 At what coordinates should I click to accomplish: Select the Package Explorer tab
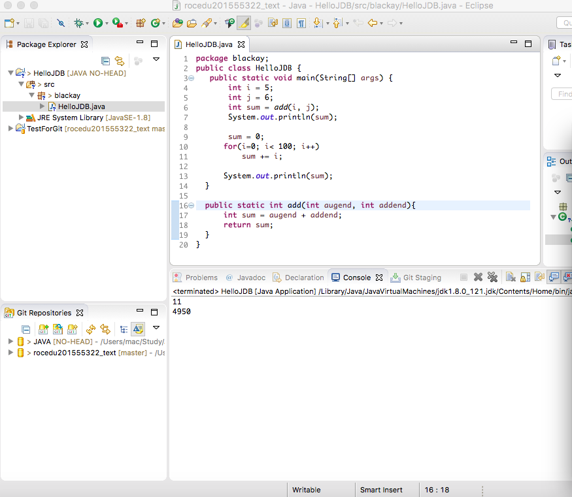pyautogui.click(x=46, y=44)
